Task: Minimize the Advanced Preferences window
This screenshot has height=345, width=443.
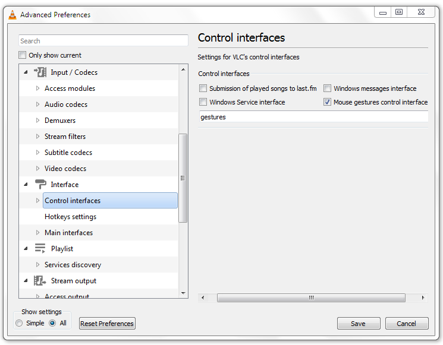Action: click(383, 12)
